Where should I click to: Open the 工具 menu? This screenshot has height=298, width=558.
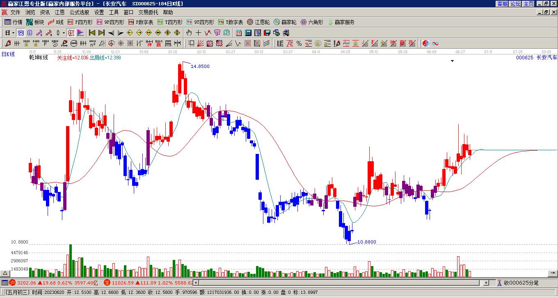point(114,12)
